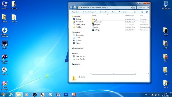172x97 pixels.
Task: Select the settings application file
Action: point(96,30)
